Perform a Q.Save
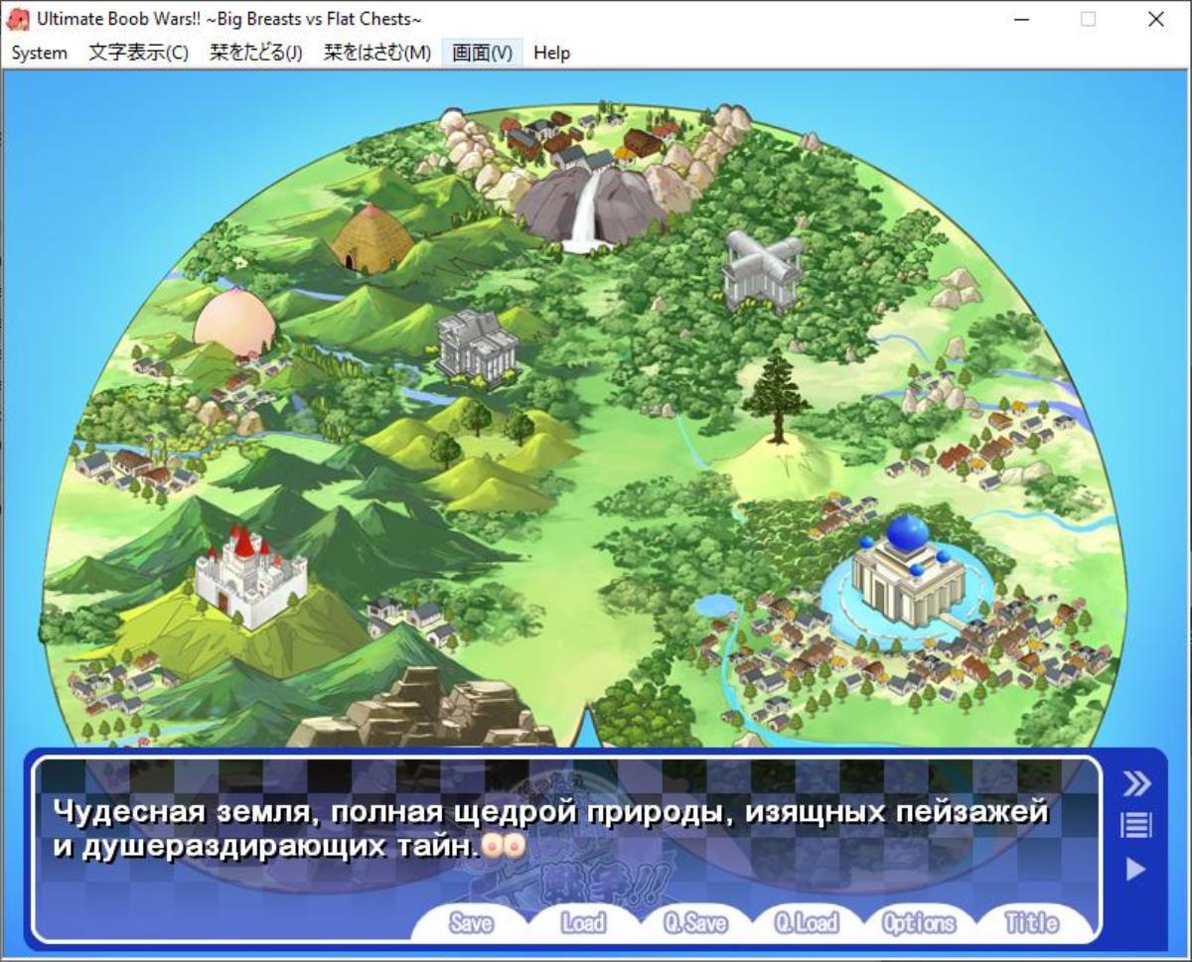This screenshot has height=962, width=1192. [x=695, y=923]
